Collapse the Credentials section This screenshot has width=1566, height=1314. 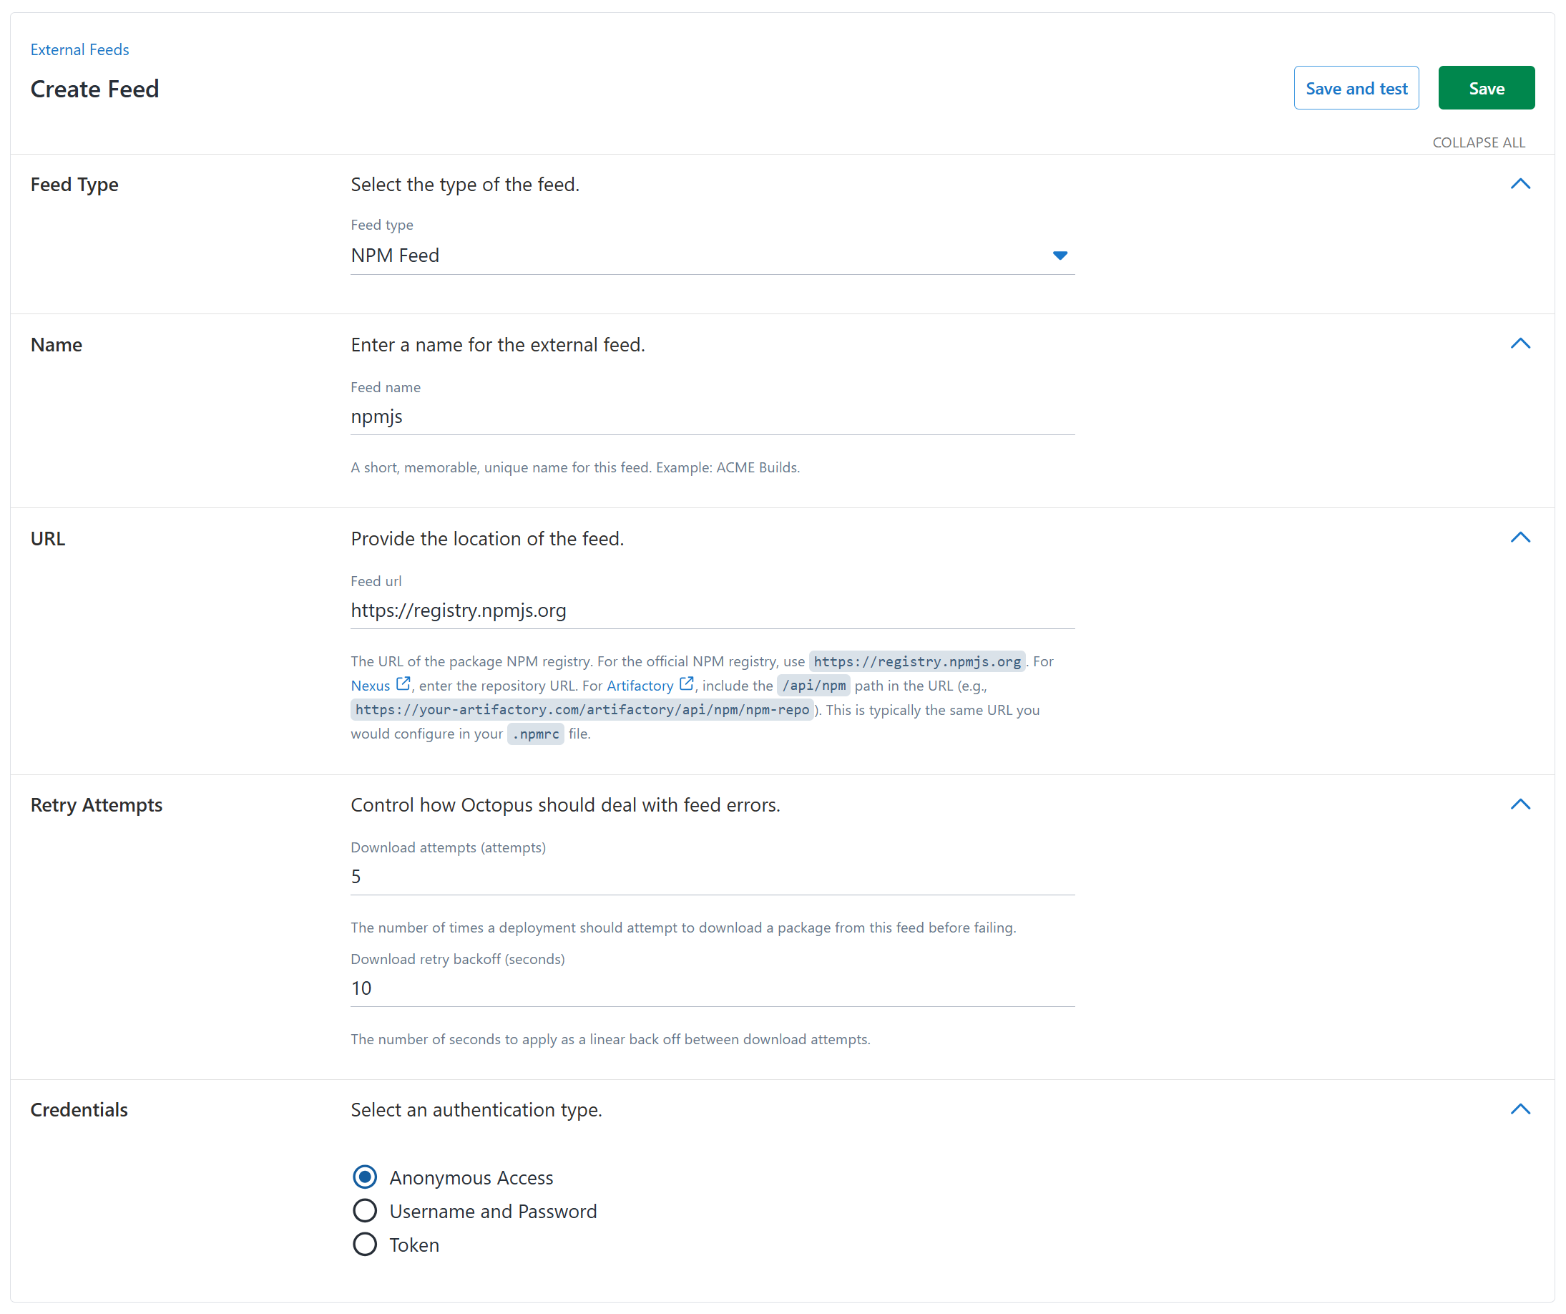(1521, 1109)
